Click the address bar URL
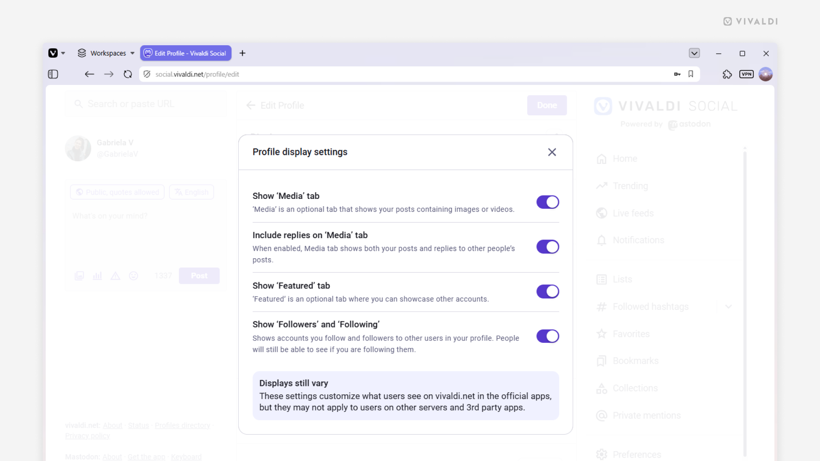This screenshot has width=820, height=461. pyautogui.click(x=197, y=74)
